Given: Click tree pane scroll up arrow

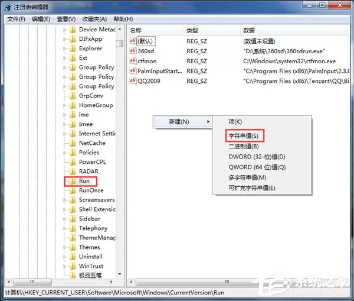Looking at the screenshot, I should click(x=120, y=30).
